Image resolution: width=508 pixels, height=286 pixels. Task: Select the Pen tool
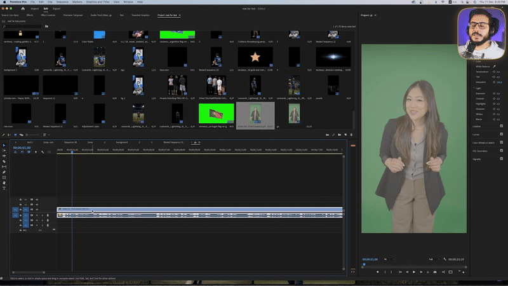4,172
